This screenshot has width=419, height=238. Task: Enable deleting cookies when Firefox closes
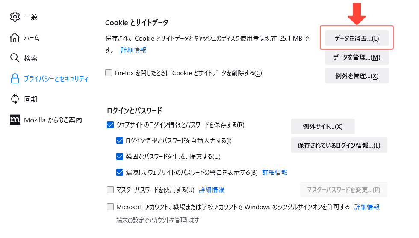coord(109,73)
